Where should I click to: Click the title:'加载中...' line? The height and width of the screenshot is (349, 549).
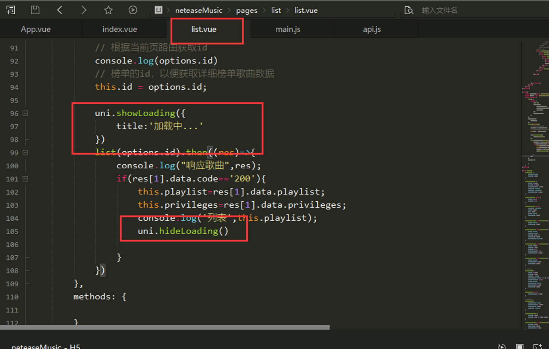160,126
